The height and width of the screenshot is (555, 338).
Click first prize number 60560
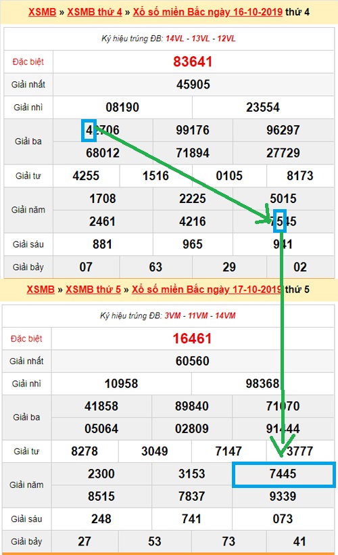tap(193, 361)
